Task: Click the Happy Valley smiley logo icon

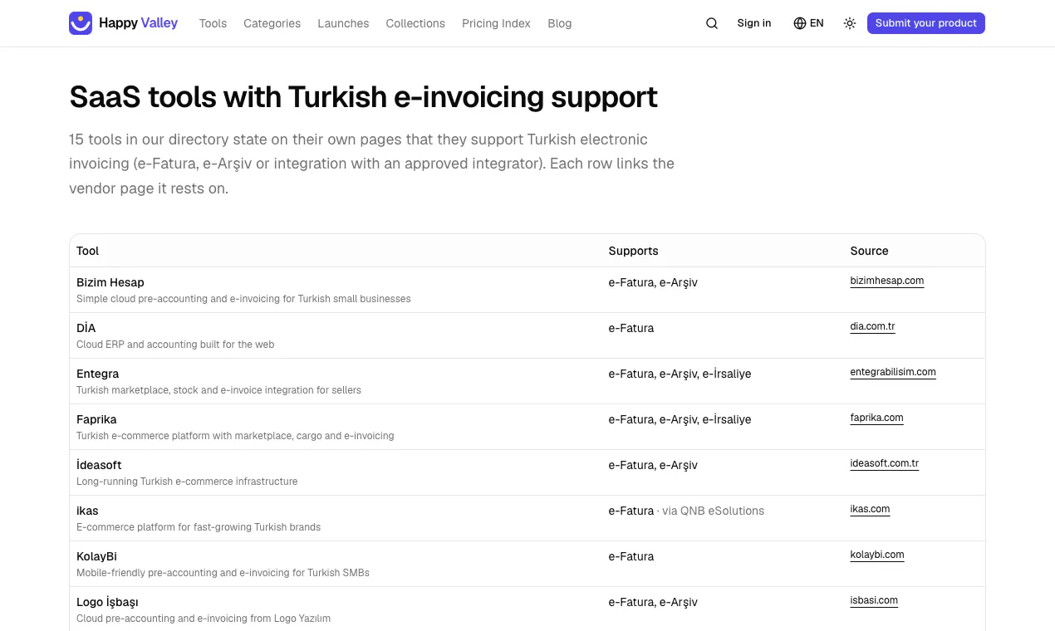Action: point(81,23)
